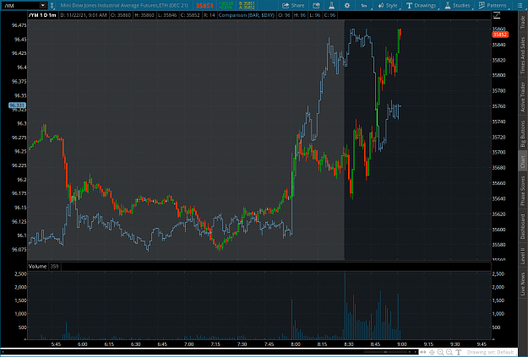
Task: Open the 1m timeframe dropdown
Action: pos(364,5)
